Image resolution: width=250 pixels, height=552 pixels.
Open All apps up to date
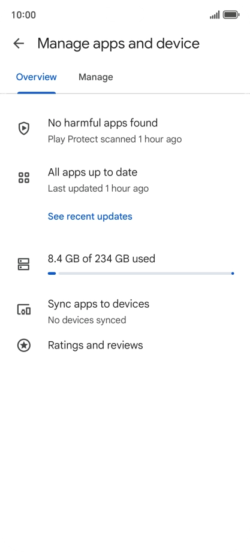pyautogui.click(x=125, y=180)
